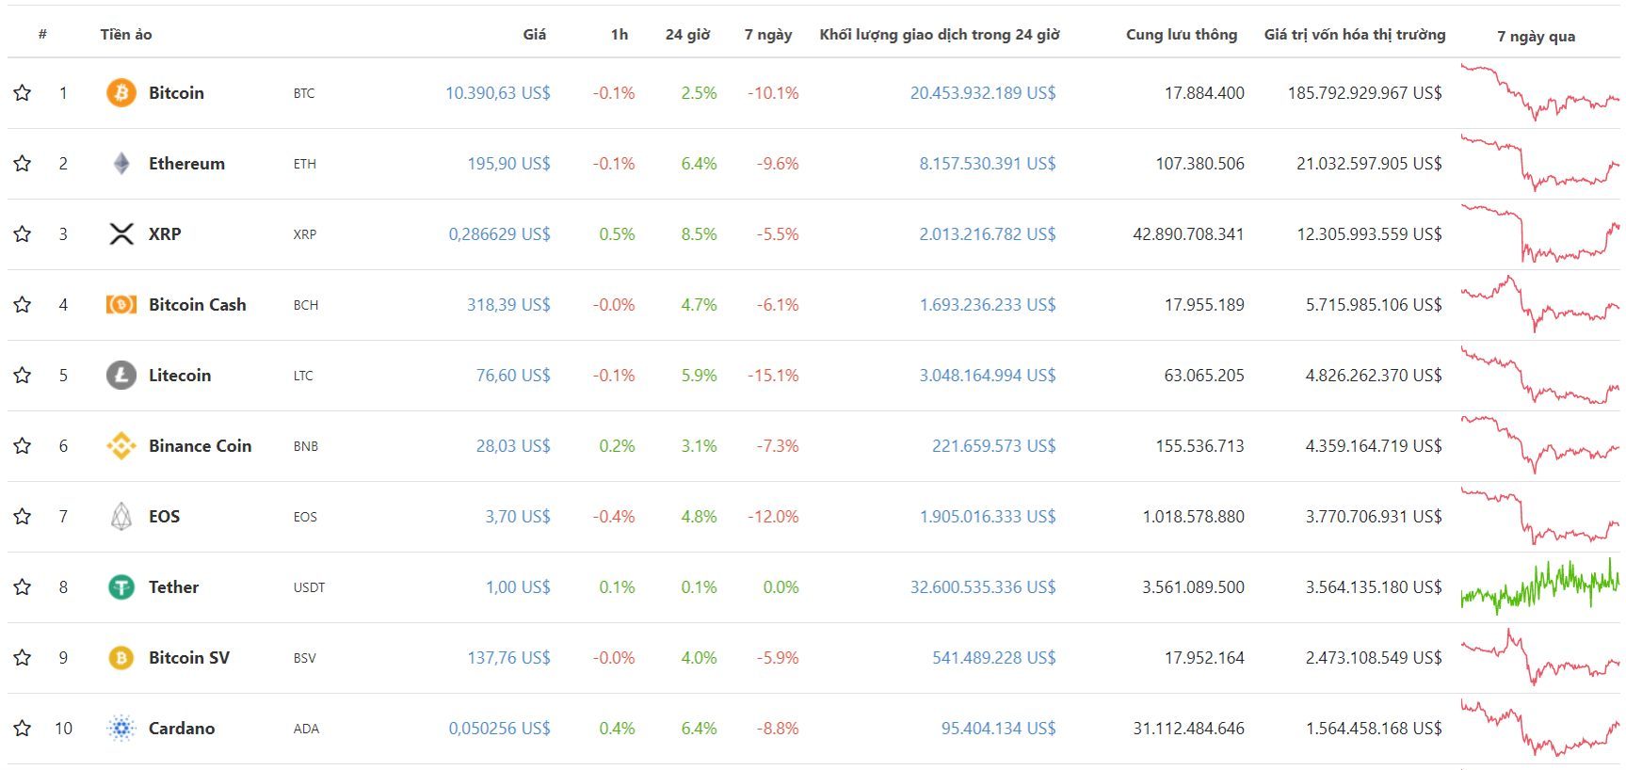
Task: Open Bitcoin 24h volume 20.453.932.189 US$
Action: (983, 93)
